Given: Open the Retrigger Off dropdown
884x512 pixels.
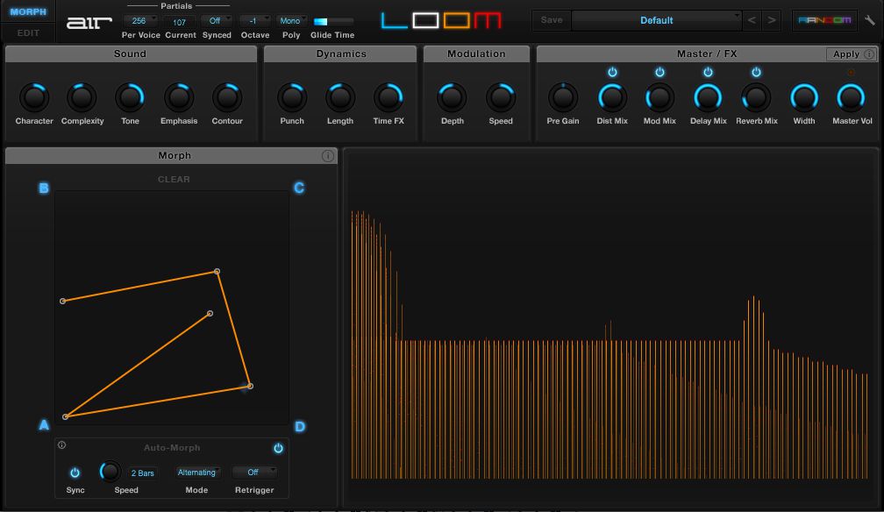Looking at the screenshot, I should 254,473.
